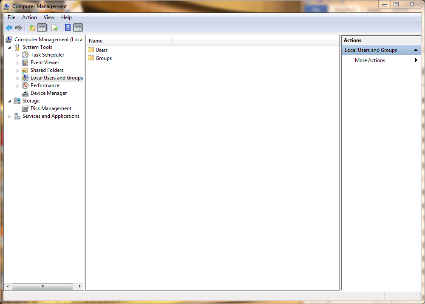Expand the Event Viewer node arrow
This screenshot has height=304, width=425.
point(17,63)
